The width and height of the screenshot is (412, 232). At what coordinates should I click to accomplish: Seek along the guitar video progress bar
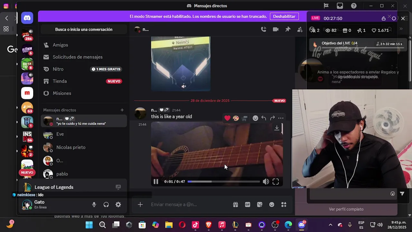tap(224, 182)
